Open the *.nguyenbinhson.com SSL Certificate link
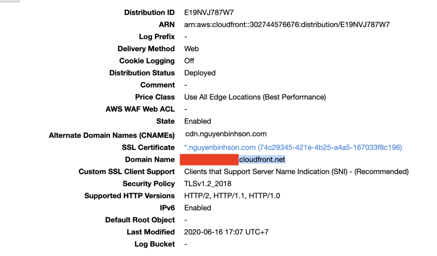Image resolution: width=437 pixels, height=256 pixels. (293, 147)
